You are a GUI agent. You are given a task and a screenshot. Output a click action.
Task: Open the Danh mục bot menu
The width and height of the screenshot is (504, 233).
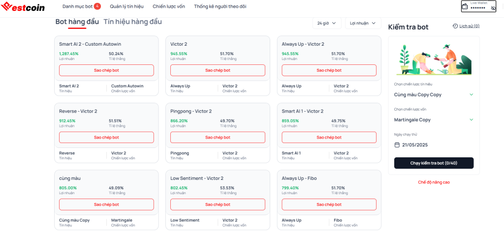coord(77,6)
